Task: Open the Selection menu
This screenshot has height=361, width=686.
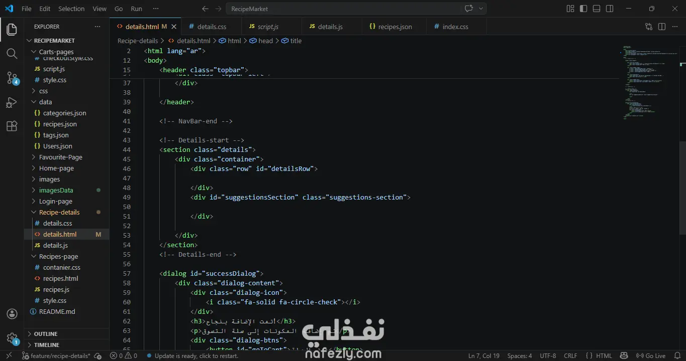Action: click(x=71, y=9)
